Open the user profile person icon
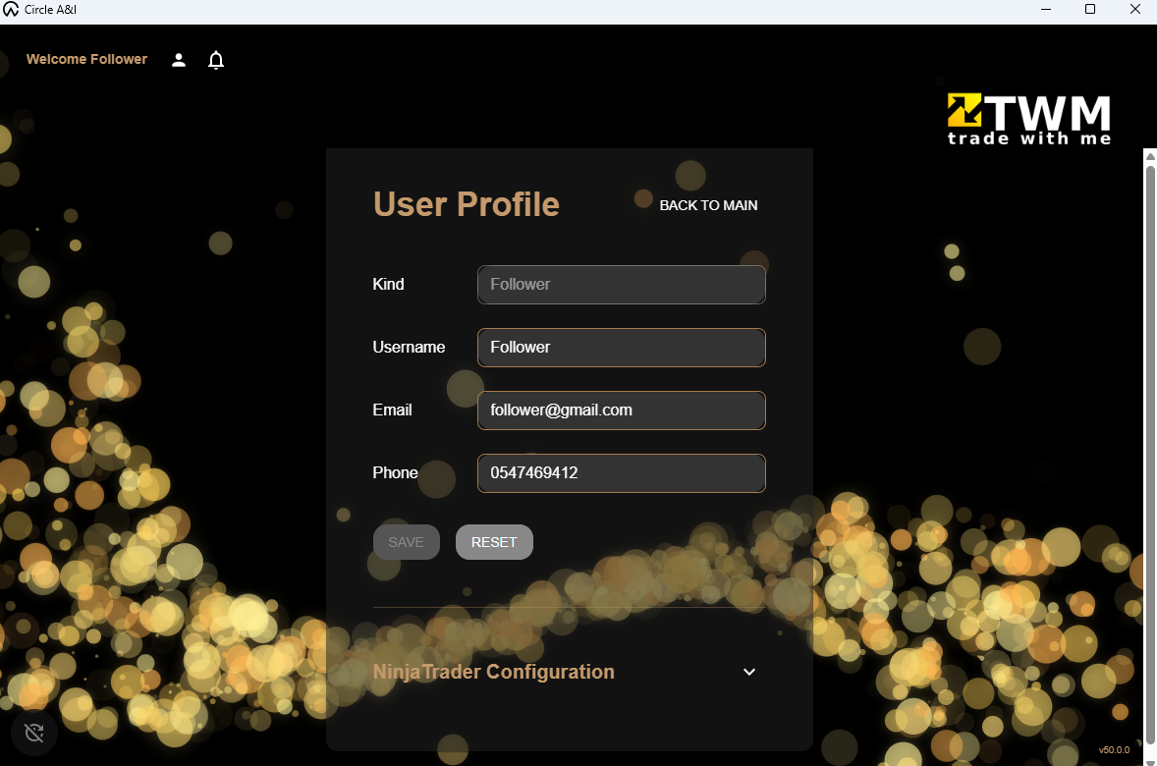This screenshot has width=1157, height=766. pyautogui.click(x=178, y=60)
